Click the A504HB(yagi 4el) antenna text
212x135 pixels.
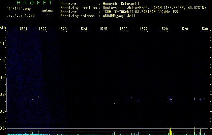[119, 16]
